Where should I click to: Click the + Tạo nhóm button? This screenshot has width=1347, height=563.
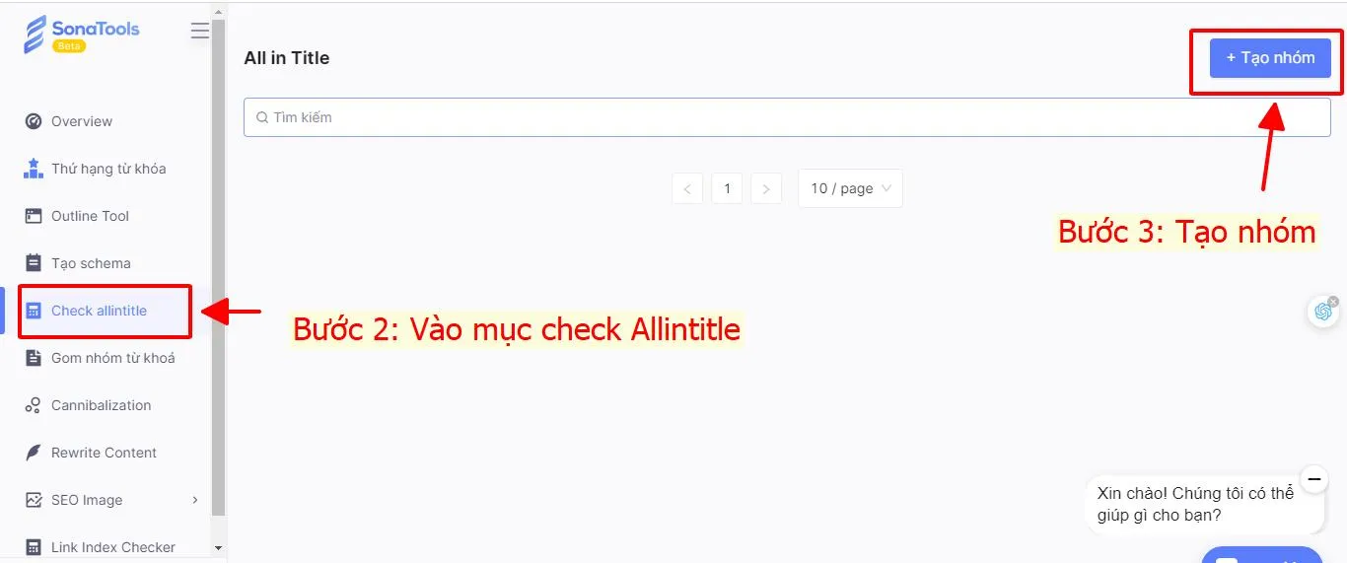(1270, 58)
